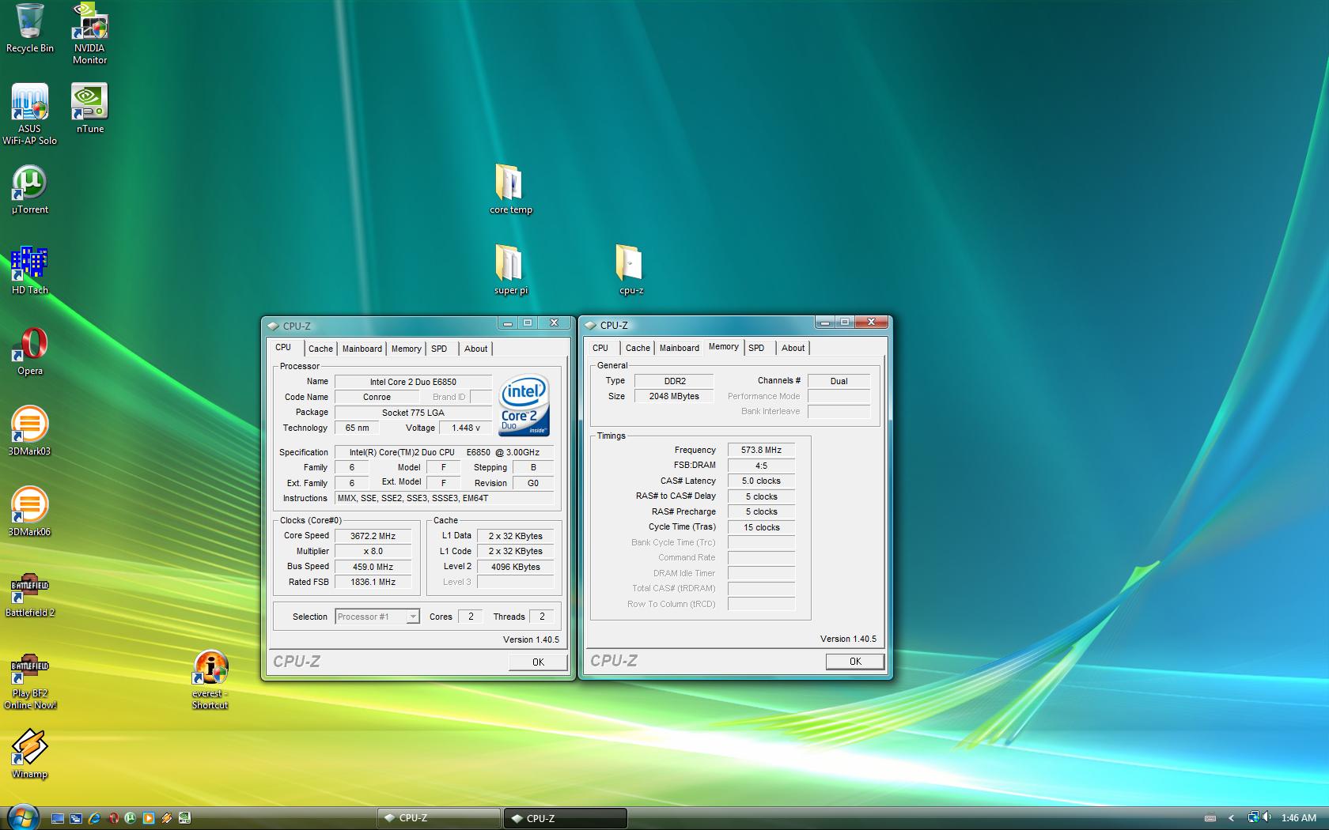Open the Recycle Bin desktop icon
Screen dimensions: 1329x830
pyautogui.click(x=29, y=28)
